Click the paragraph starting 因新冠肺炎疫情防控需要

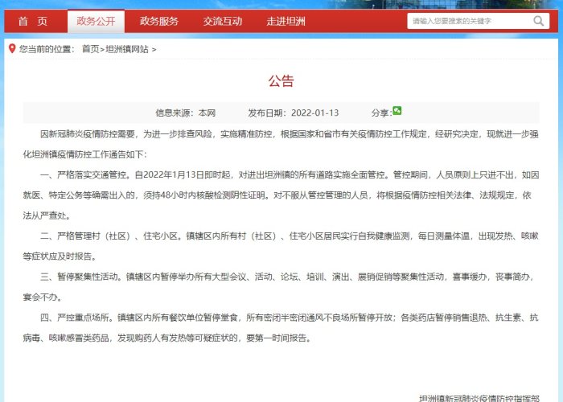click(x=281, y=144)
